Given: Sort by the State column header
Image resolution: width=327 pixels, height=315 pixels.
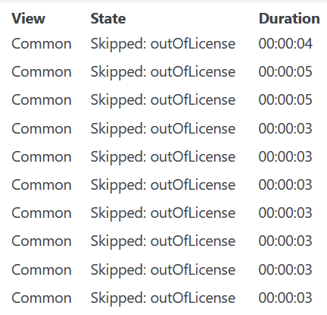Looking at the screenshot, I should pyautogui.click(x=108, y=19).
